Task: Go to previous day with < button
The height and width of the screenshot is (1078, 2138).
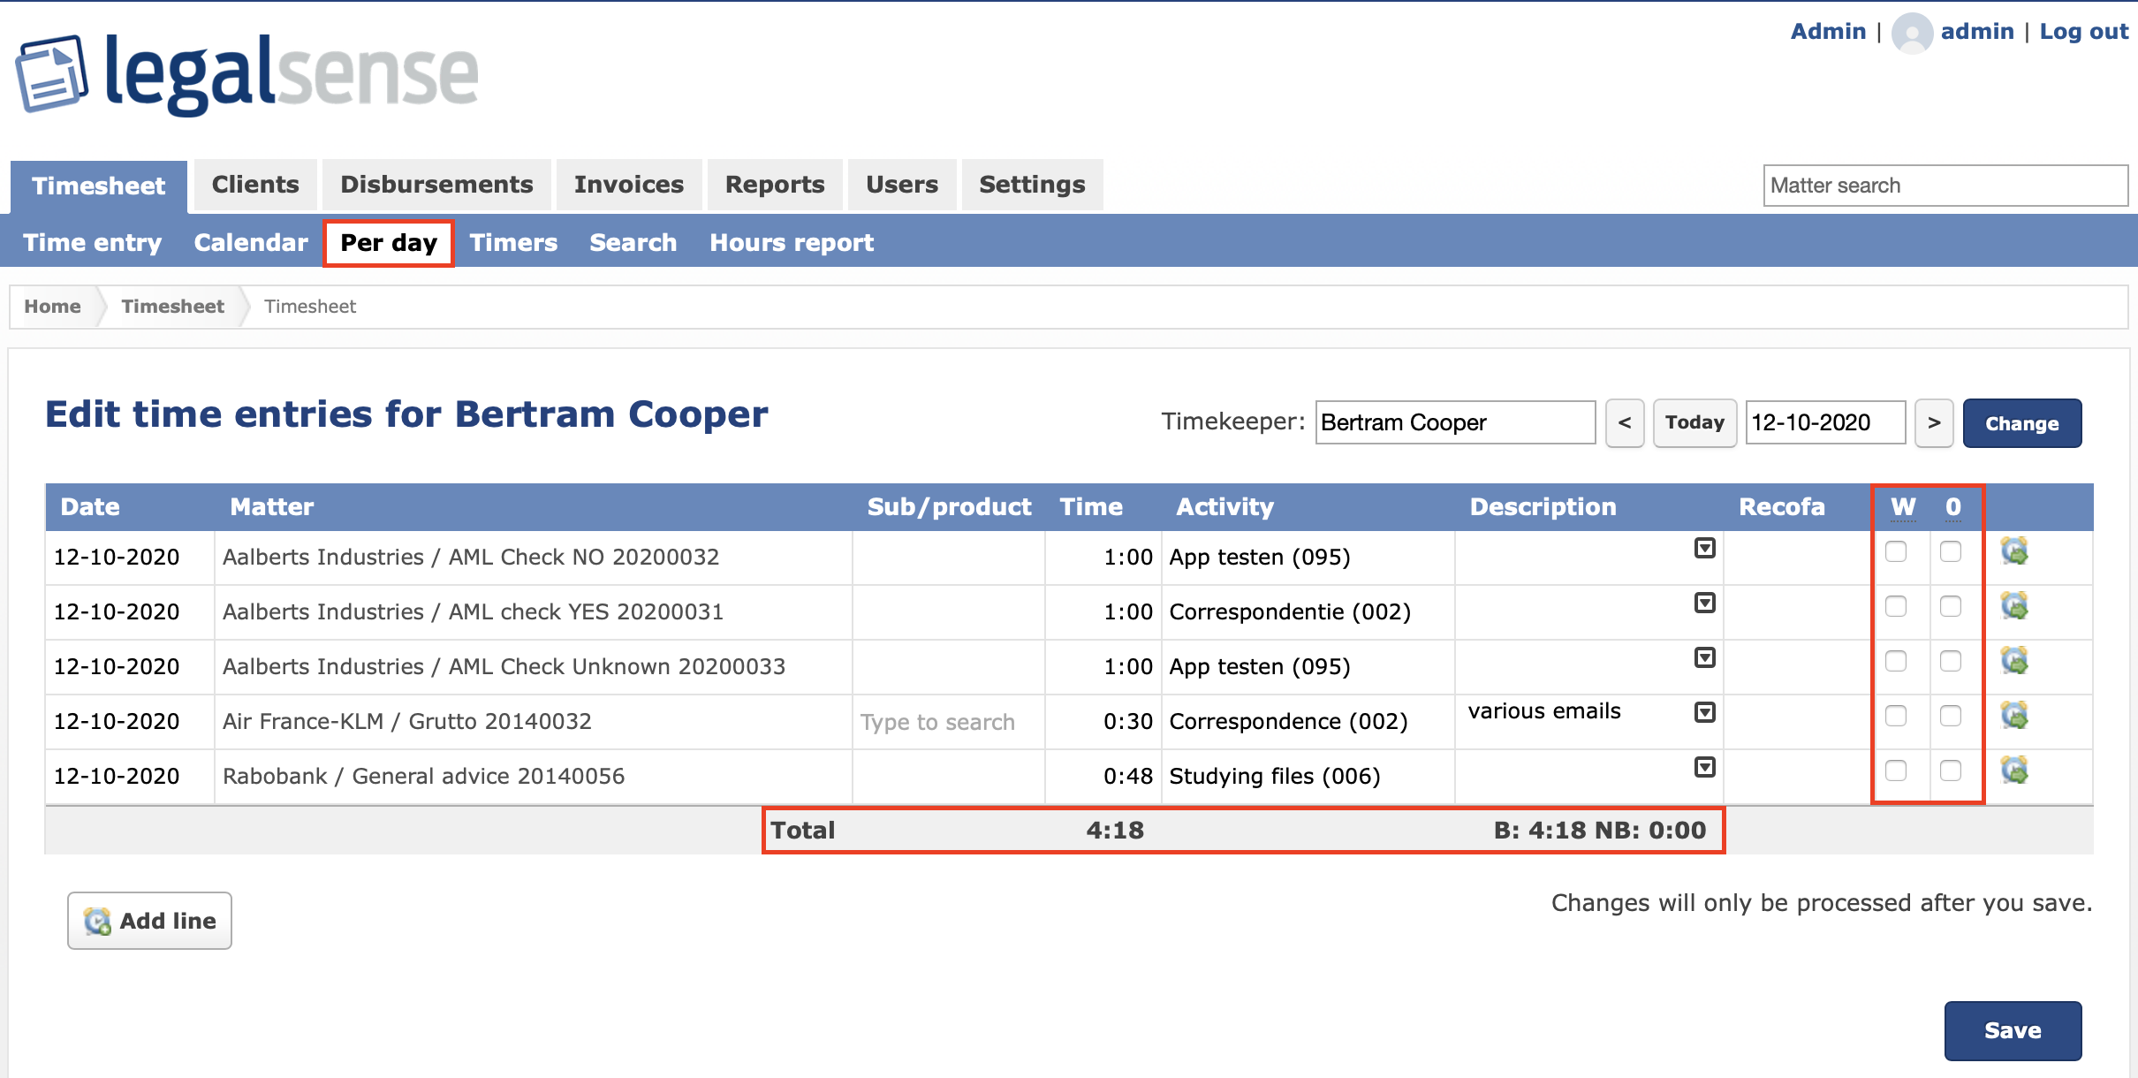Action: pos(1625,422)
